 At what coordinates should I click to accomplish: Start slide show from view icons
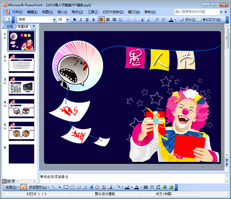tap(13, 181)
